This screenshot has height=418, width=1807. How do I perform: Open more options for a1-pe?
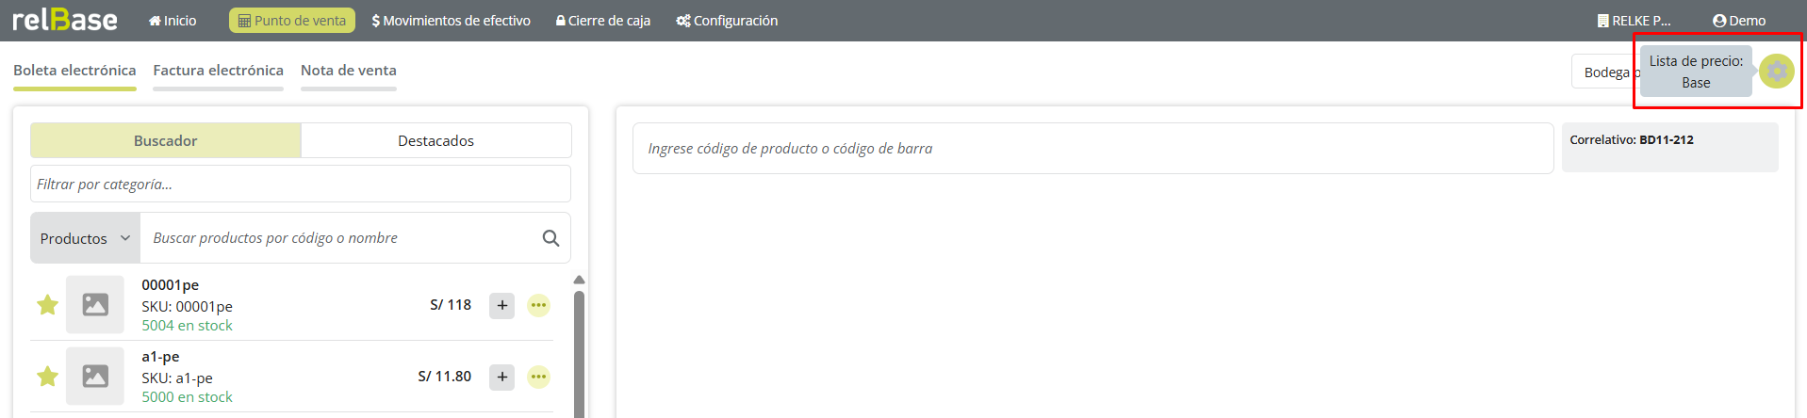point(538,377)
